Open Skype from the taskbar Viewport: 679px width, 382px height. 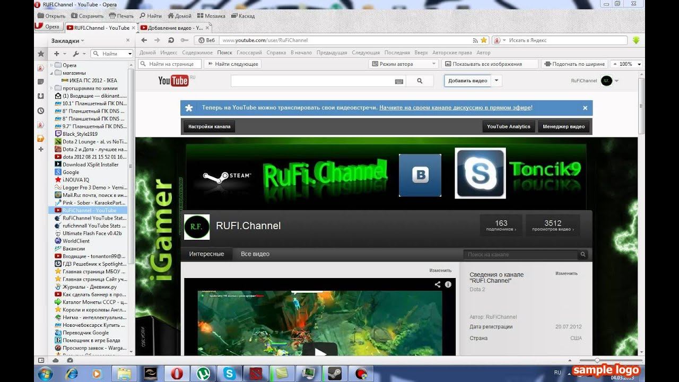pyautogui.click(x=230, y=374)
